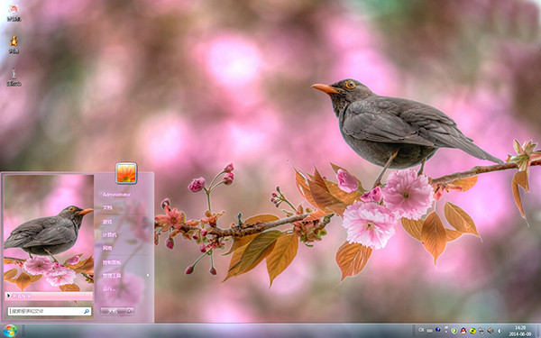Click the yellow-green round tray icon
Screen dimensions: 541x338
click(472, 331)
